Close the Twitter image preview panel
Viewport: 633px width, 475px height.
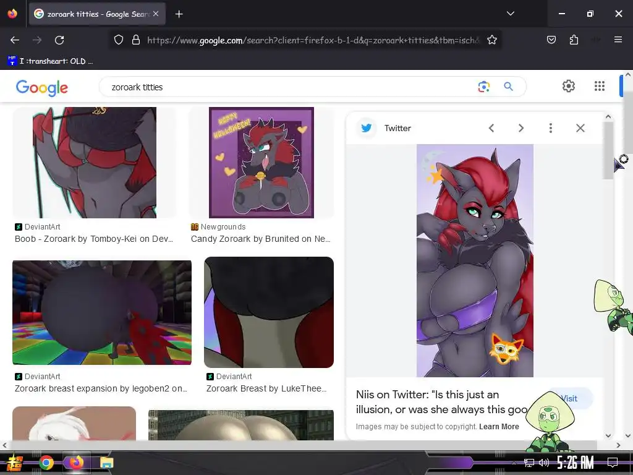[x=580, y=128]
